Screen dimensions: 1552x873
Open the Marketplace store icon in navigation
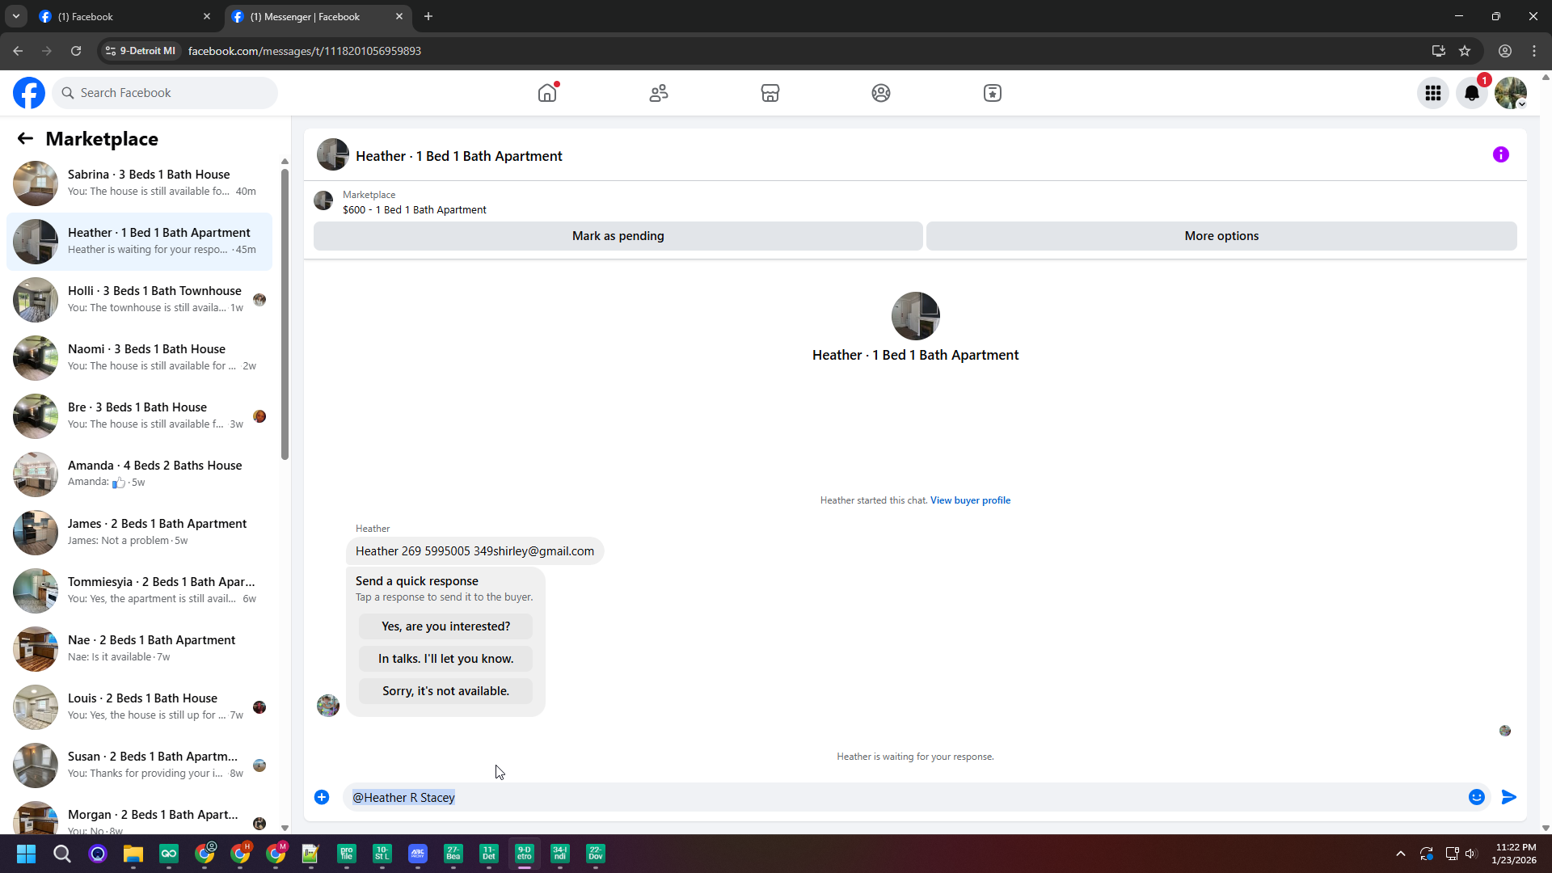pyautogui.click(x=770, y=93)
